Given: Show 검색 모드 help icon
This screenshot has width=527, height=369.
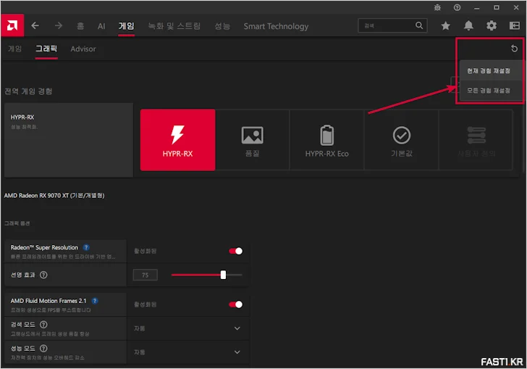Looking at the screenshot, I should coord(43,325).
